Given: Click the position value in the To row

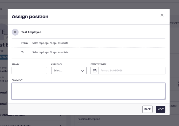Looking at the screenshot, I should tap(50, 52).
